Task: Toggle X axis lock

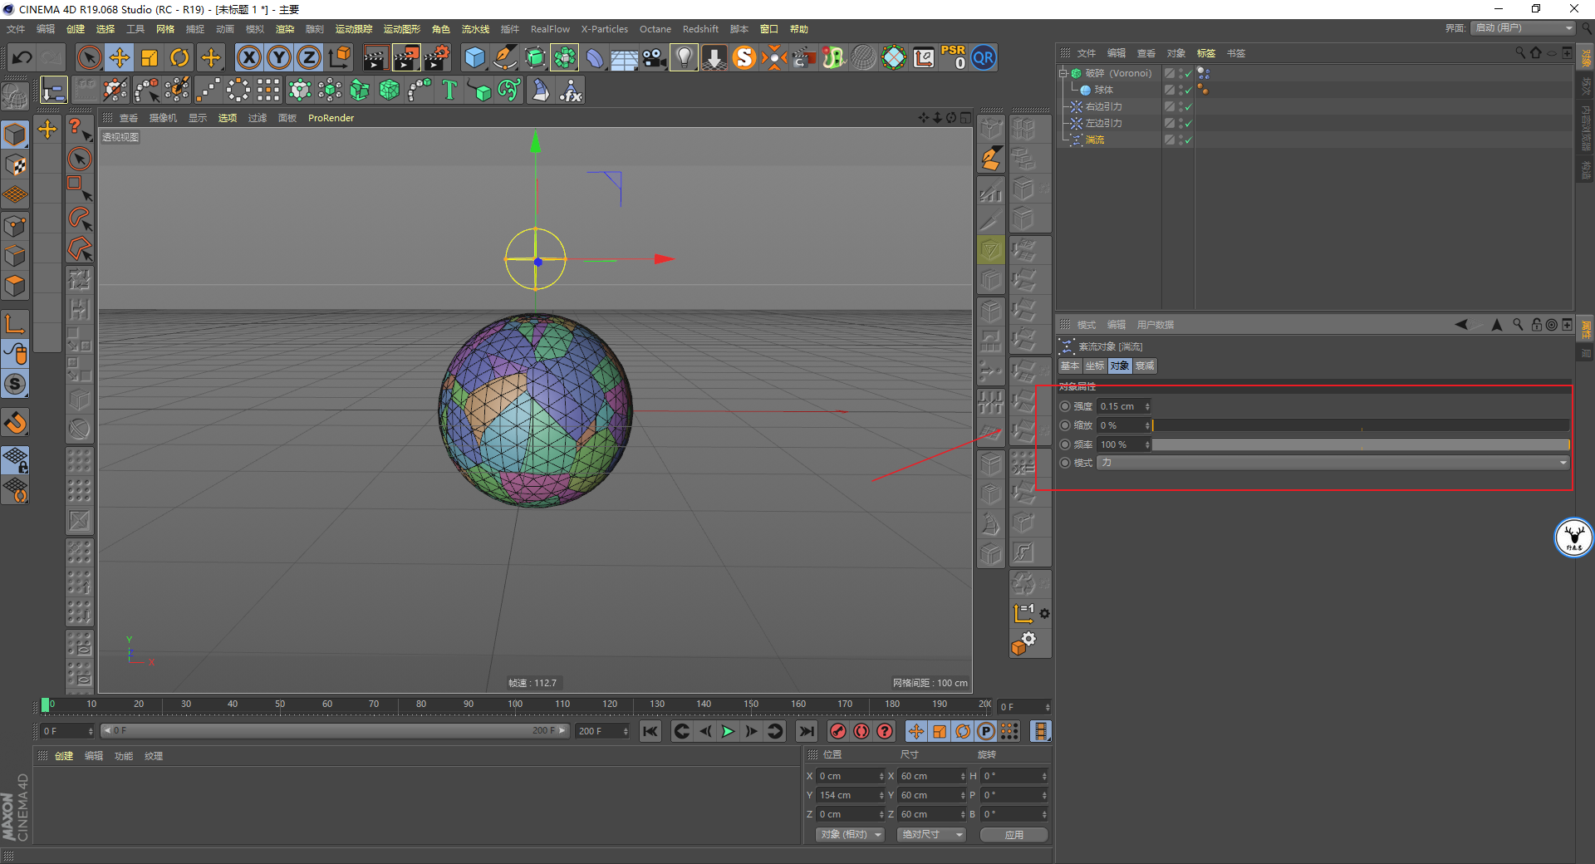Action: click(248, 57)
